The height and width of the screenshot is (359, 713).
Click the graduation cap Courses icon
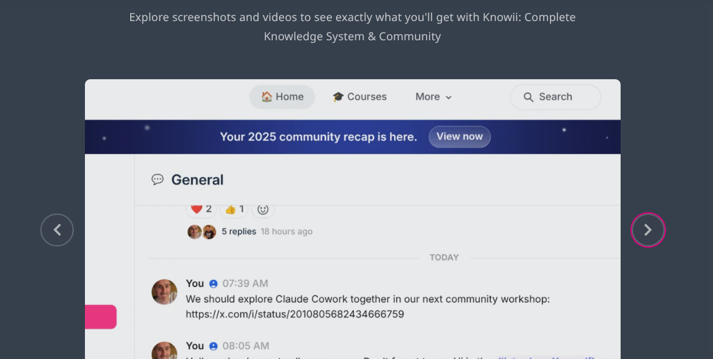(338, 97)
